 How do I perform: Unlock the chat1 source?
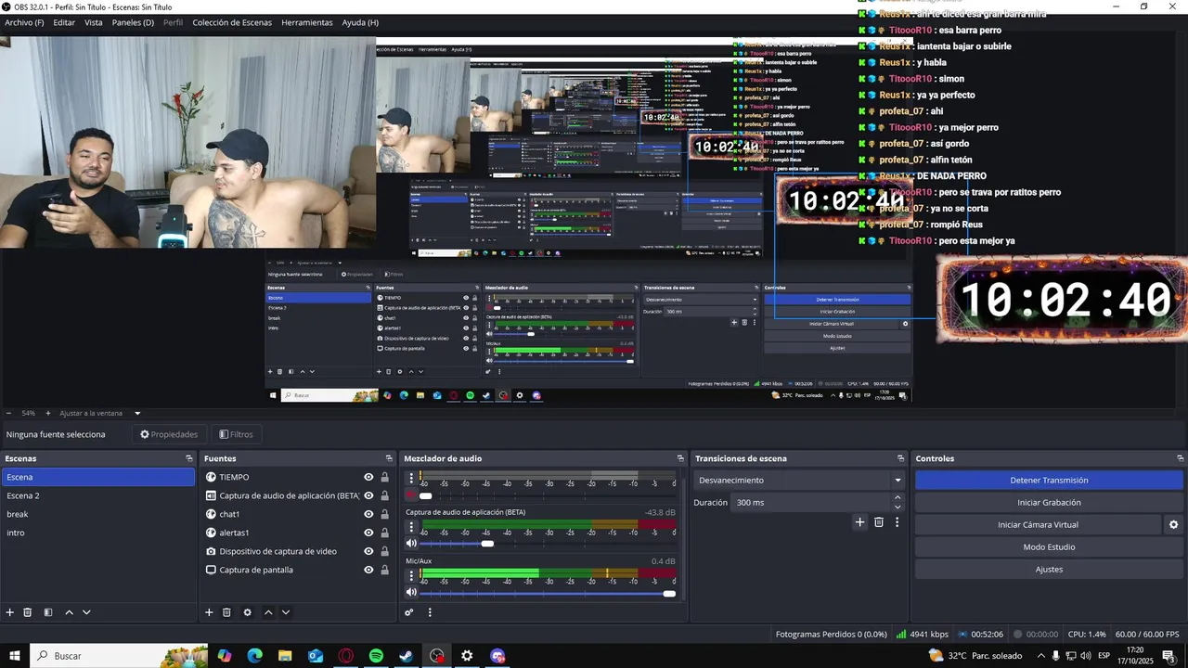tap(384, 514)
